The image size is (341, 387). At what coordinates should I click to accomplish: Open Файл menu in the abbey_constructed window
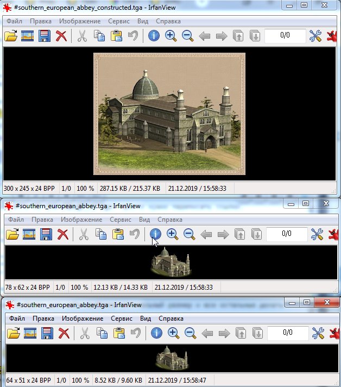(x=14, y=21)
